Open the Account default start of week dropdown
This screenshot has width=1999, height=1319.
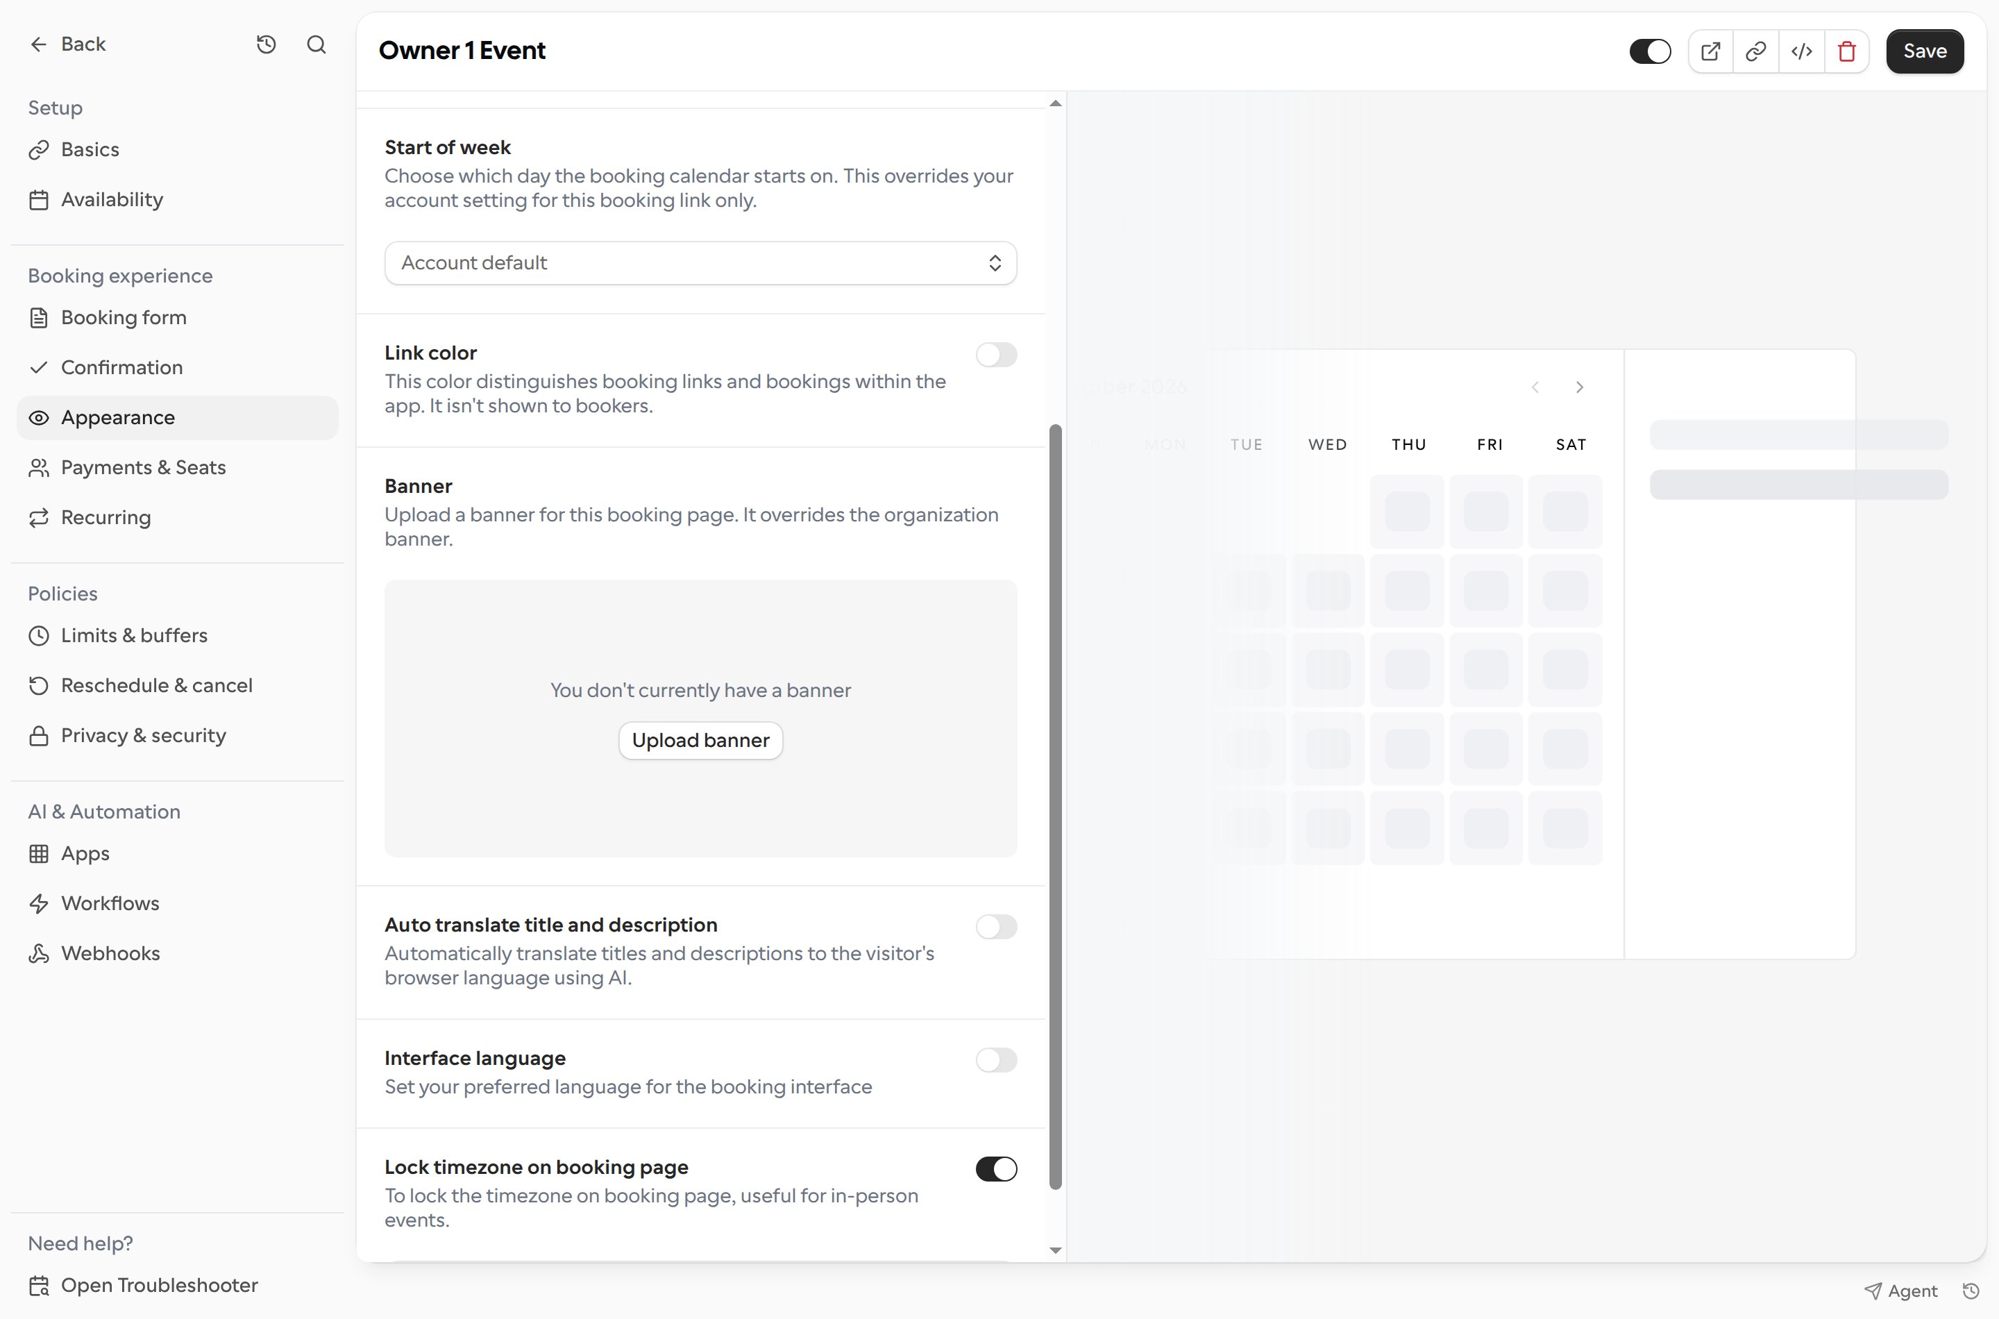700,263
